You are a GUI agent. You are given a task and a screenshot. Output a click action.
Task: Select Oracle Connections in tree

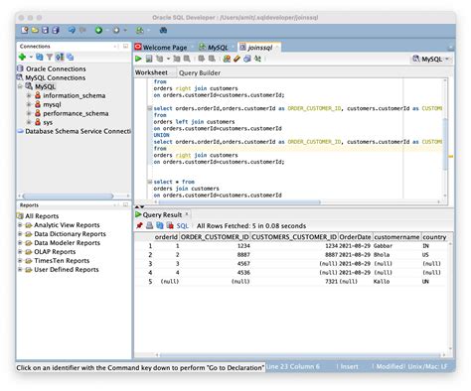point(56,68)
